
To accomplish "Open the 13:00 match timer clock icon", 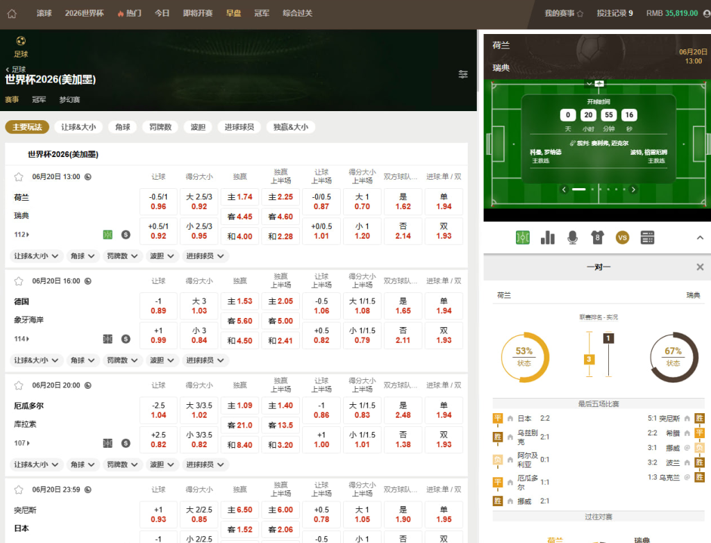I will pyautogui.click(x=88, y=177).
